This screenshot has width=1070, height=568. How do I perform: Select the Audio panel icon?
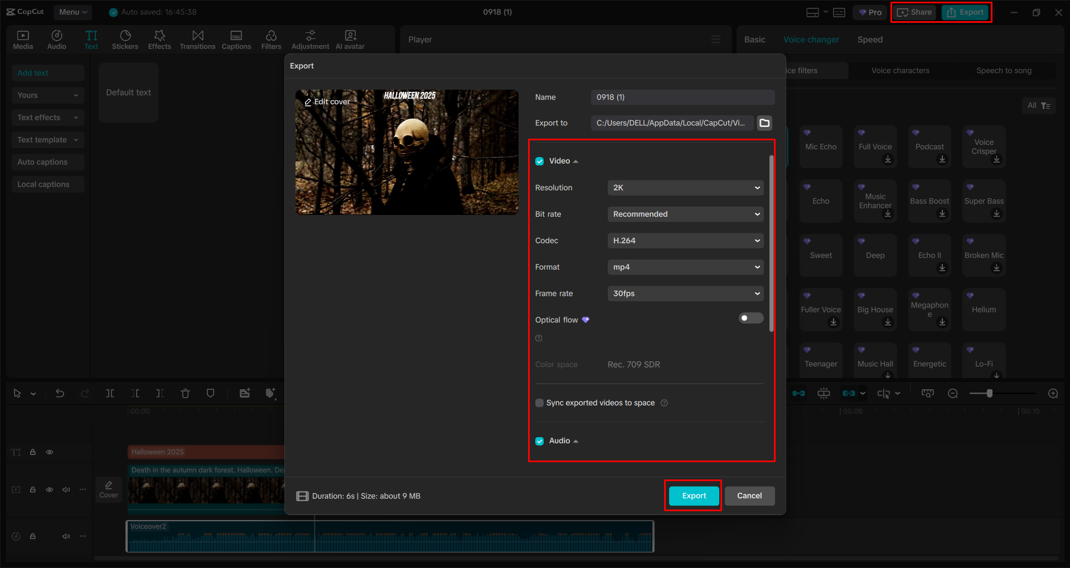pos(56,39)
